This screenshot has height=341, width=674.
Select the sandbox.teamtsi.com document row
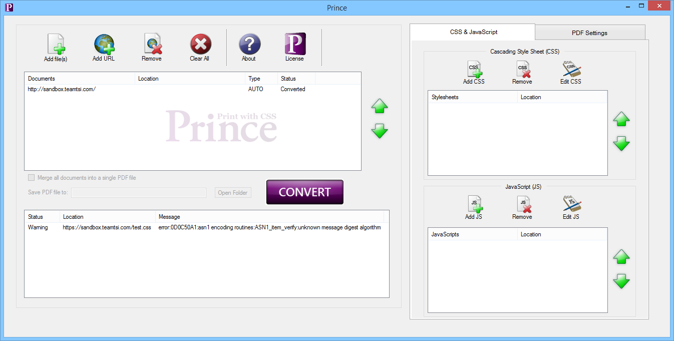62,89
